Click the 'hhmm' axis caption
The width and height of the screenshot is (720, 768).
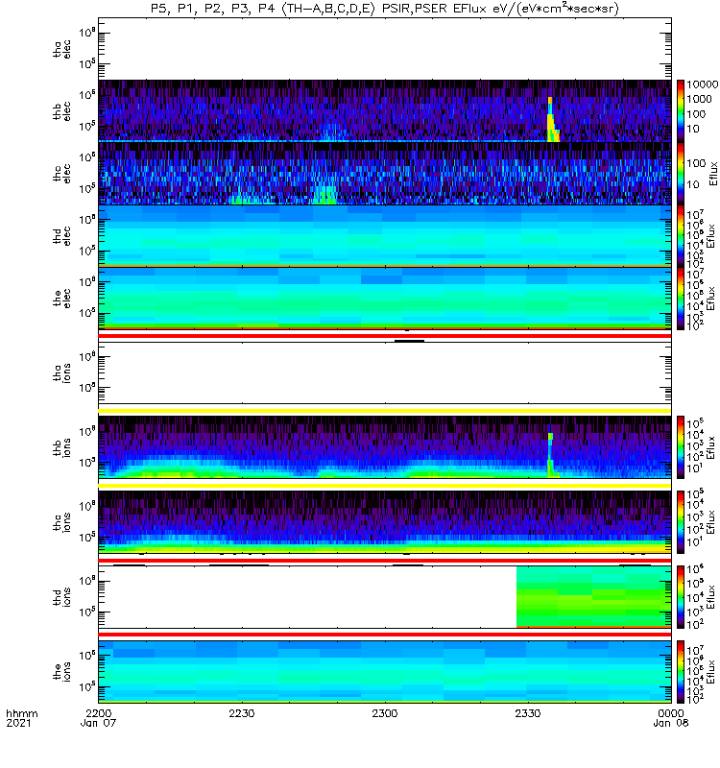point(21,713)
